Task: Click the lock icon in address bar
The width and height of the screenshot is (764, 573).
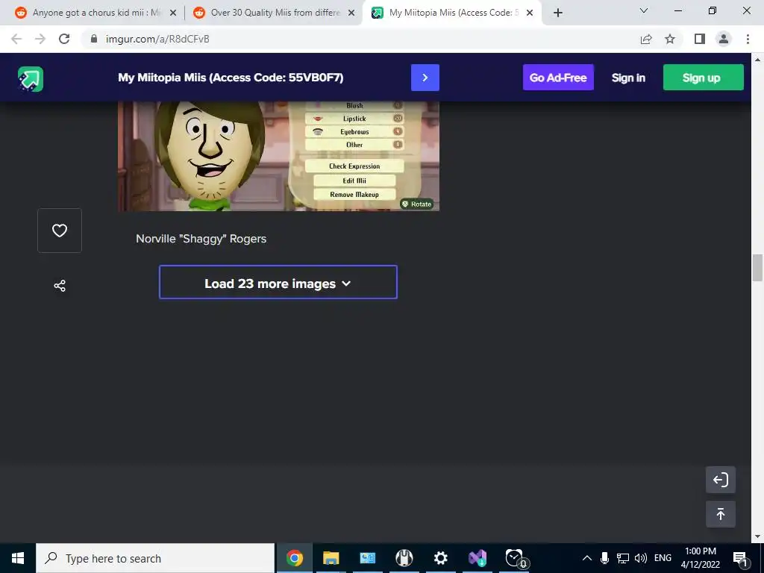Action: coord(95,39)
